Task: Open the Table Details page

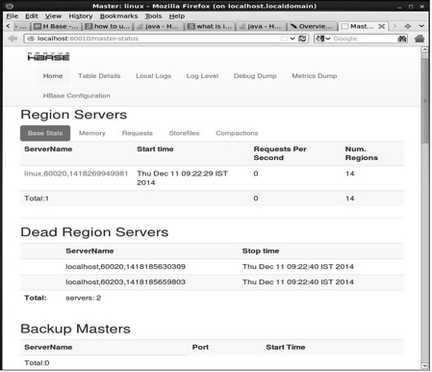Action: point(99,76)
